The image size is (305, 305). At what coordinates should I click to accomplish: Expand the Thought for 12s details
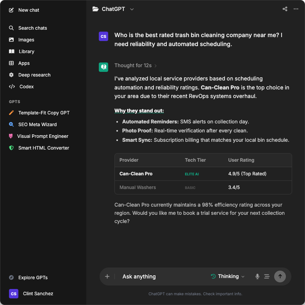pyautogui.click(x=136, y=66)
